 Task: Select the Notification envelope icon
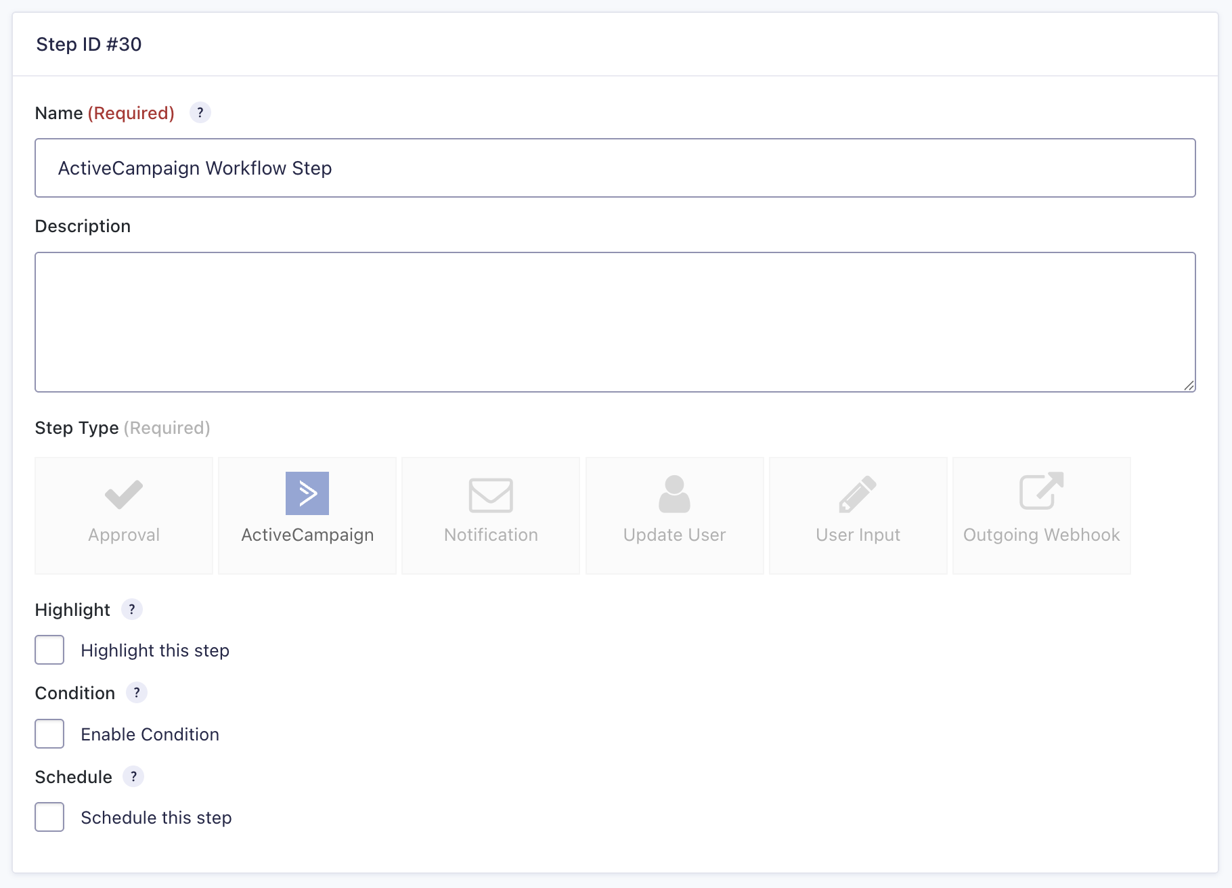[491, 495]
